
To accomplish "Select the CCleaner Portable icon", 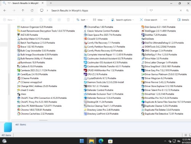I will (x=19, y=78).
